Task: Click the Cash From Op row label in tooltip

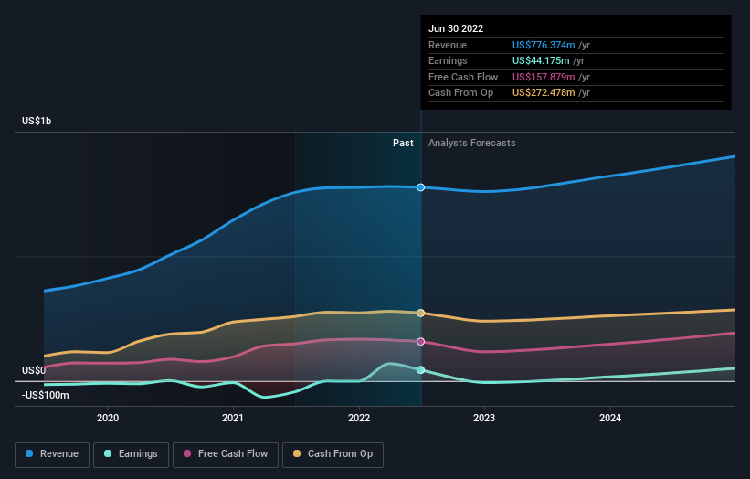Action: click(x=460, y=93)
